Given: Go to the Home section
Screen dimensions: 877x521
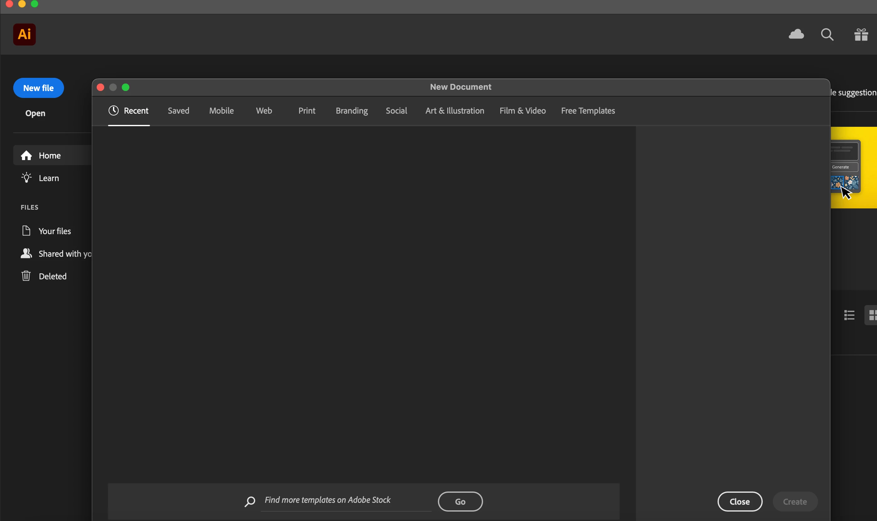Looking at the screenshot, I should click(49, 156).
